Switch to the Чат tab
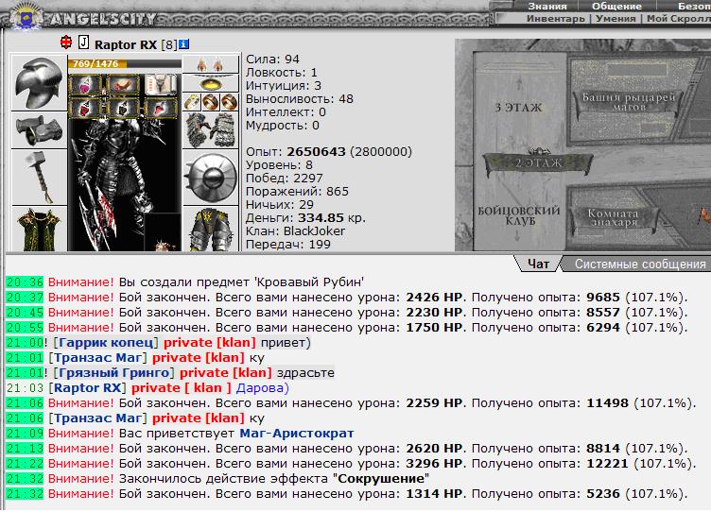 538,264
